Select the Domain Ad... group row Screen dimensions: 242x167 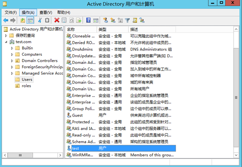pyautogui.click(x=121, y=62)
